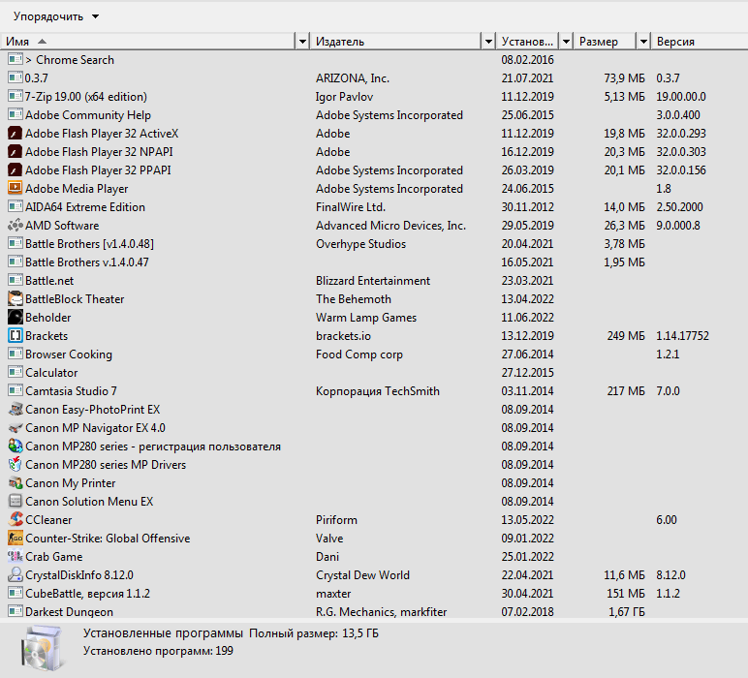
Task: Click publisher FinalWire Ltd.
Action: tap(350, 207)
